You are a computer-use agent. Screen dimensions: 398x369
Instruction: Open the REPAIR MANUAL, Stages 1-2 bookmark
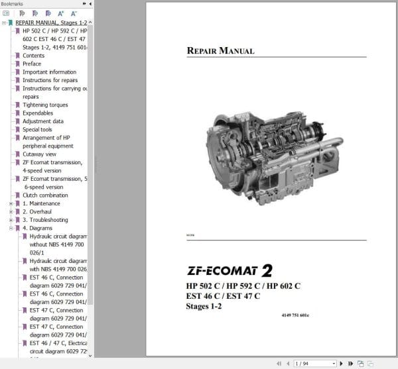(51, 23)
